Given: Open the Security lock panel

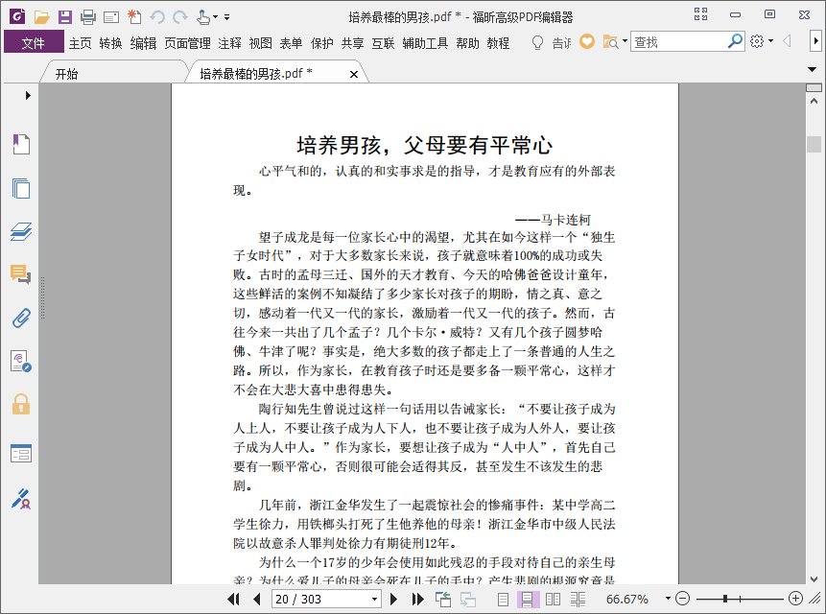Looking at the screenshot, I should pyautogui.click(x=21, y=405).
